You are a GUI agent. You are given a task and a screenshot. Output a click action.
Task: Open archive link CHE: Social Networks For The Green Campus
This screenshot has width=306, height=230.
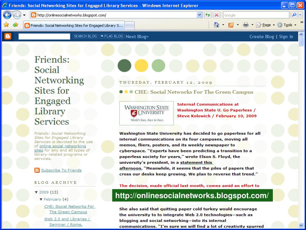[69, 209]
